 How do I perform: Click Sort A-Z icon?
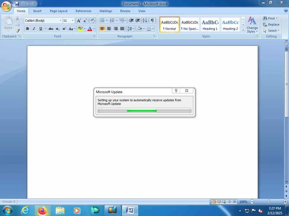click(x=145, y=20)
